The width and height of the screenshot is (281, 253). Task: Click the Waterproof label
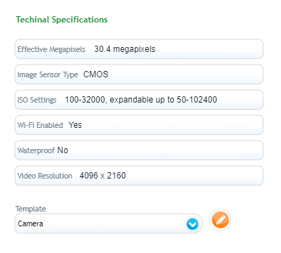point(36,150)
